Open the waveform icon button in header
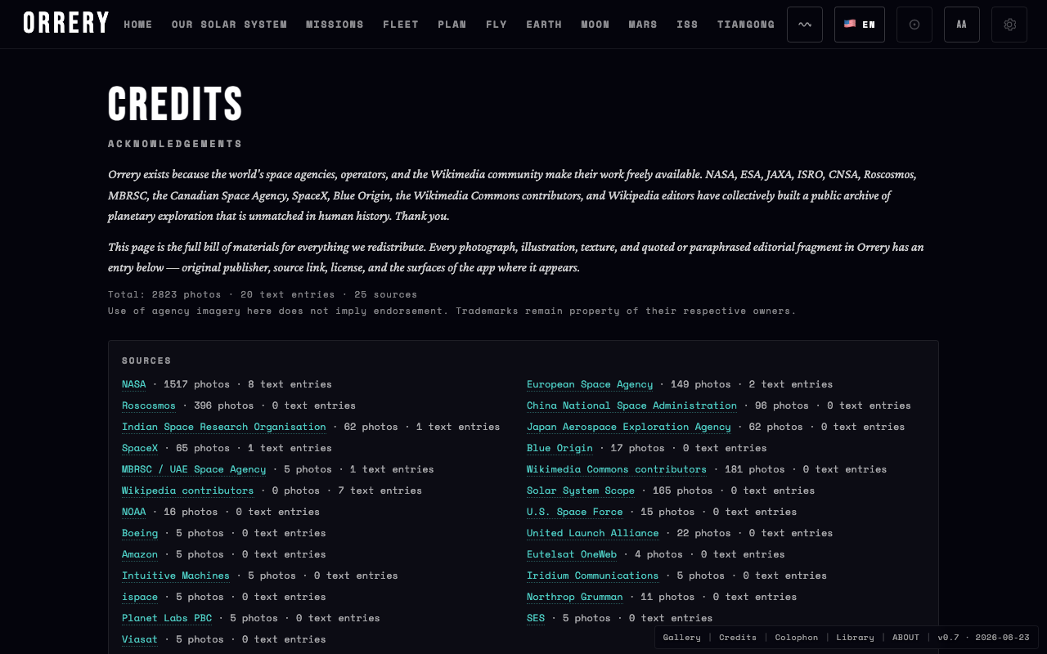 pyautogui.click(x=805, y=25)
